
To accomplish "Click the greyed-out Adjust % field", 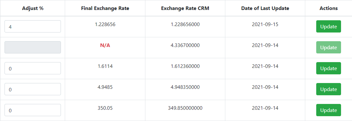I will (x=33, y=47).
